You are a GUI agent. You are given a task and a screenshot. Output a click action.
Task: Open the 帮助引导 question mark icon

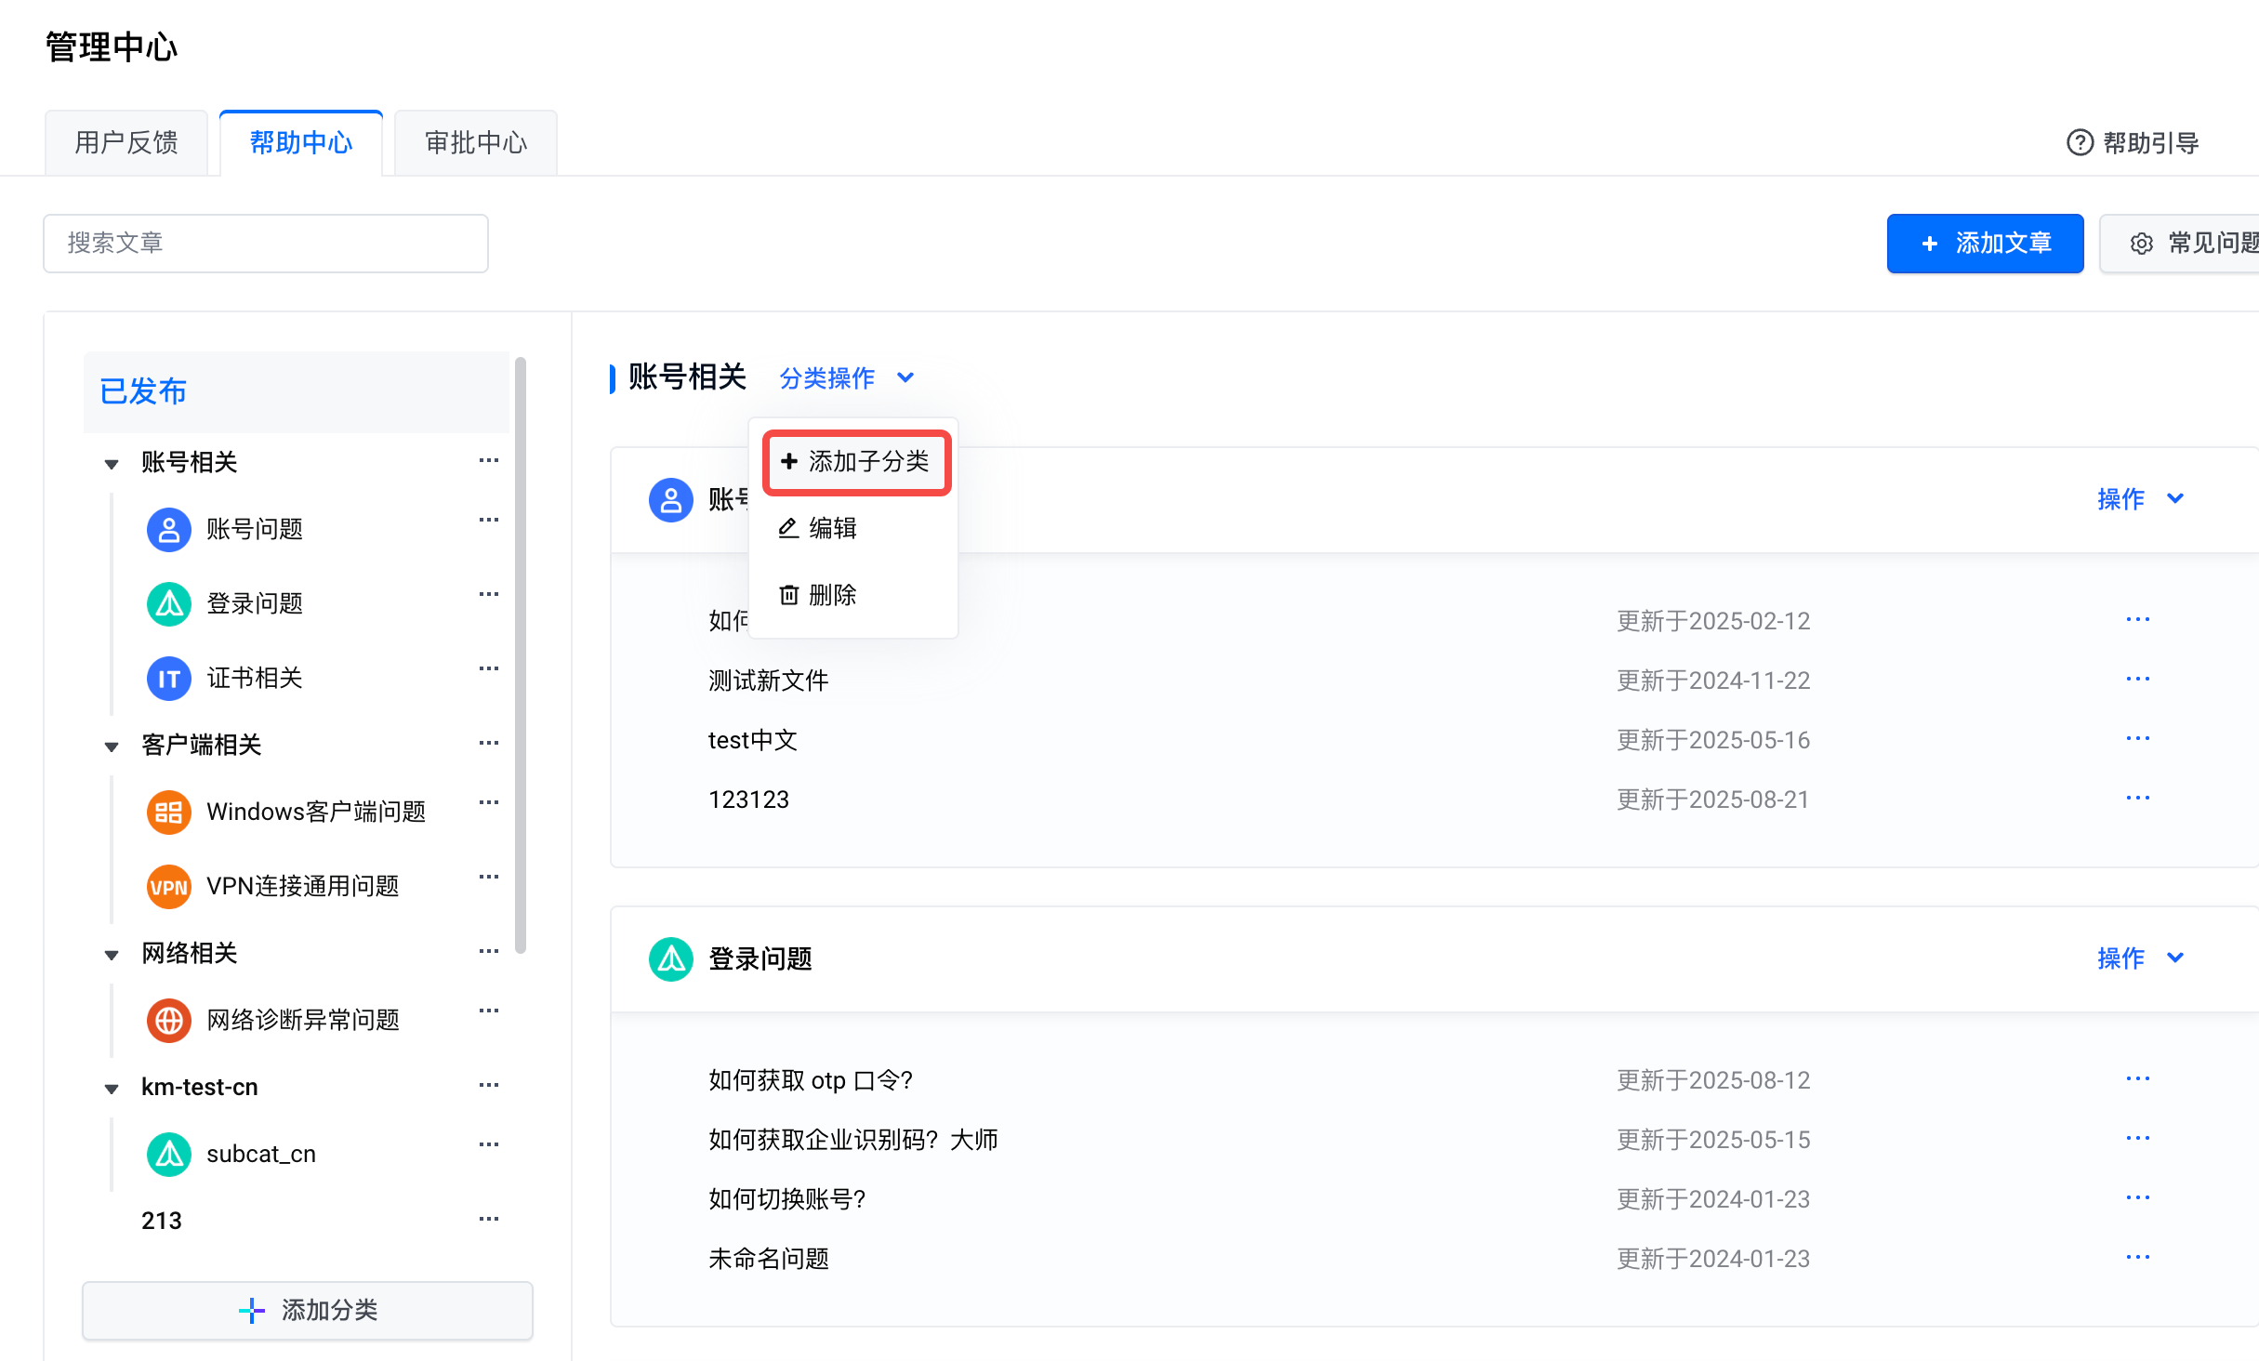(2080, 142)
